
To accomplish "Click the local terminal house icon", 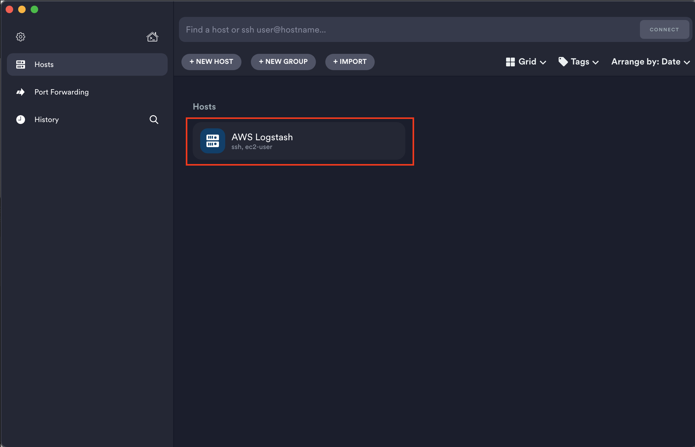I will point(152,37).
